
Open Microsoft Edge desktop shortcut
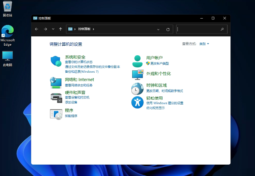(x=7, y=31)
